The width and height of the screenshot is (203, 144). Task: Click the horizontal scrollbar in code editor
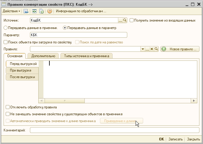[118, 101]
